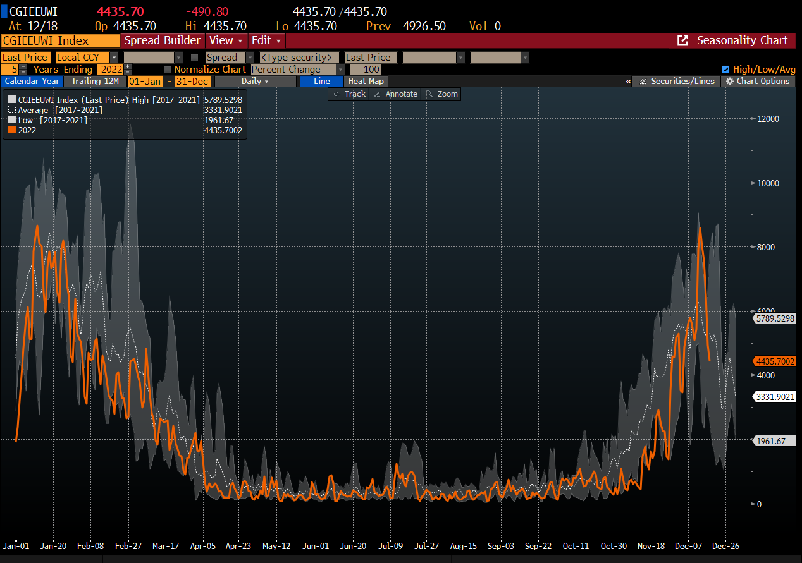Open the View menu
Viewport: 802px width, 563px height.
[226, 40]
